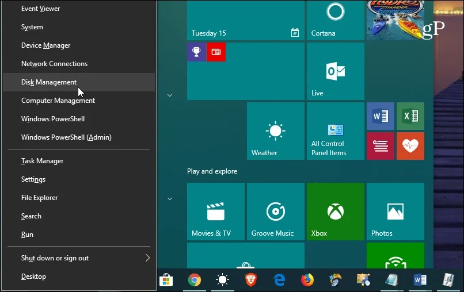Launch Disk Management
The height and width of the screenshot is (292, 464).
point(79,82)
